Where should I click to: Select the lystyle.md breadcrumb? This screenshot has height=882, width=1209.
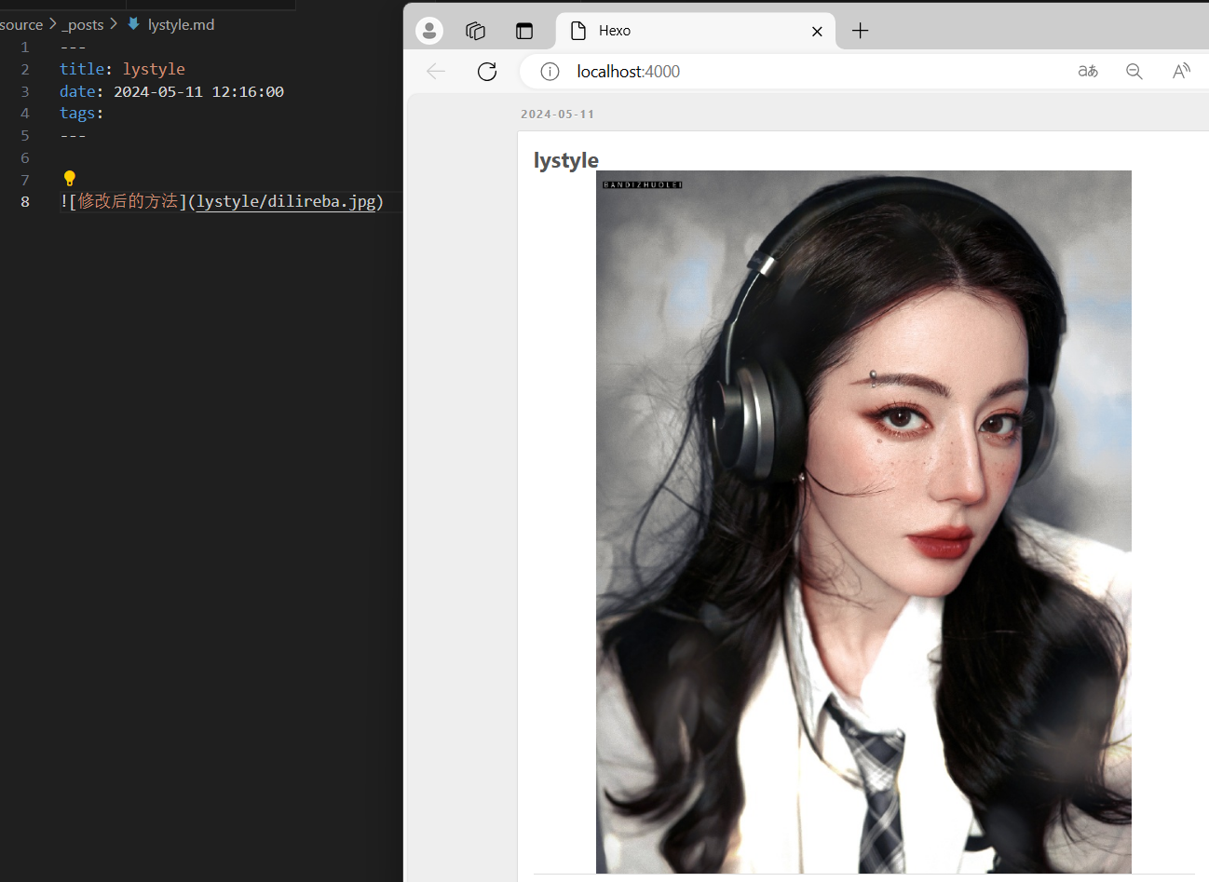coord(181,24)
